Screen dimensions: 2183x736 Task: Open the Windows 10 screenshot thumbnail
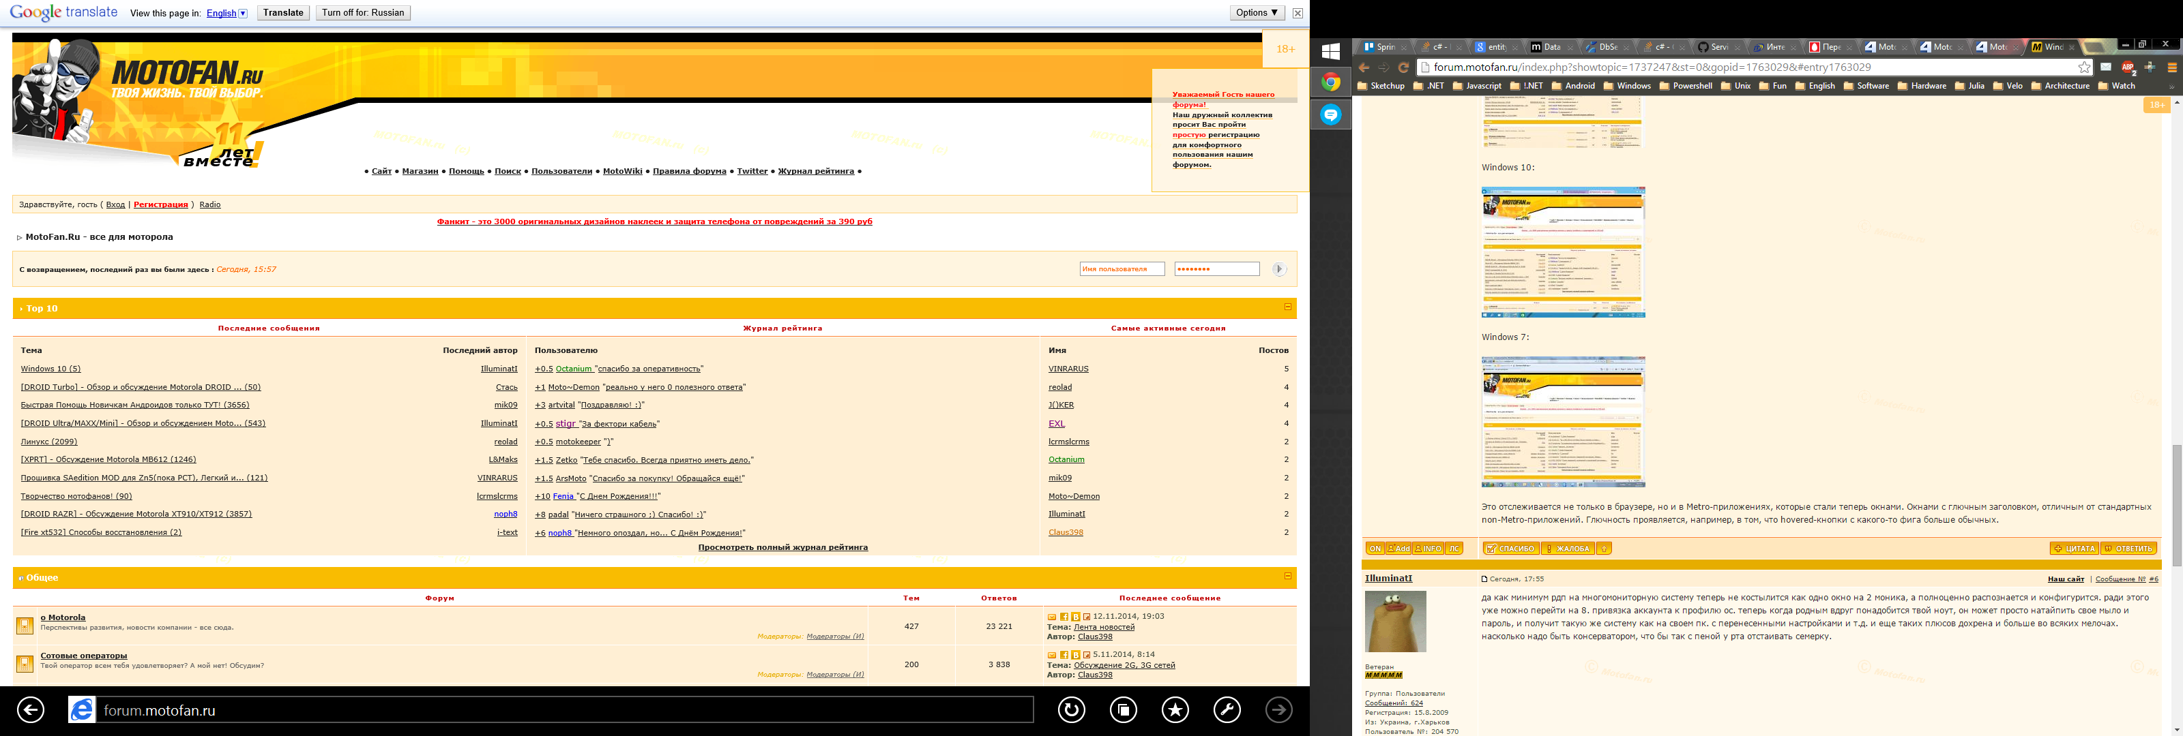[x=1563, y=252]
